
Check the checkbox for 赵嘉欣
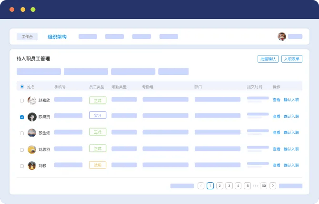click(22, 100)
